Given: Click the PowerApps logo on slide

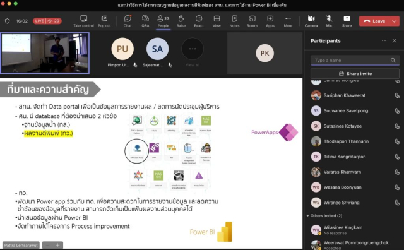Looking at the screenshot, I should coord(275,132).
